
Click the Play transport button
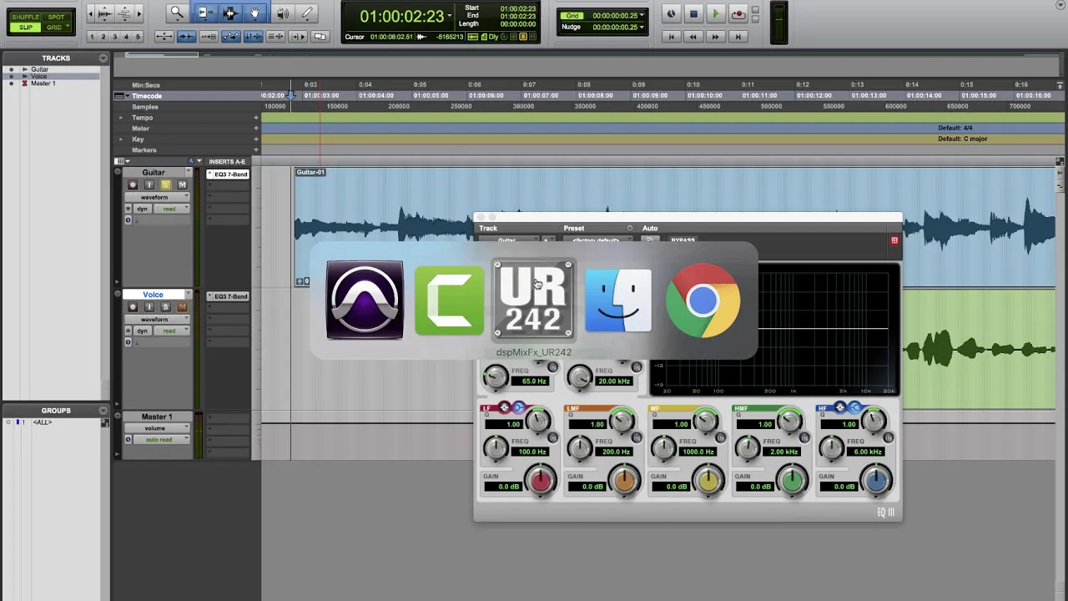click(715, 13)
